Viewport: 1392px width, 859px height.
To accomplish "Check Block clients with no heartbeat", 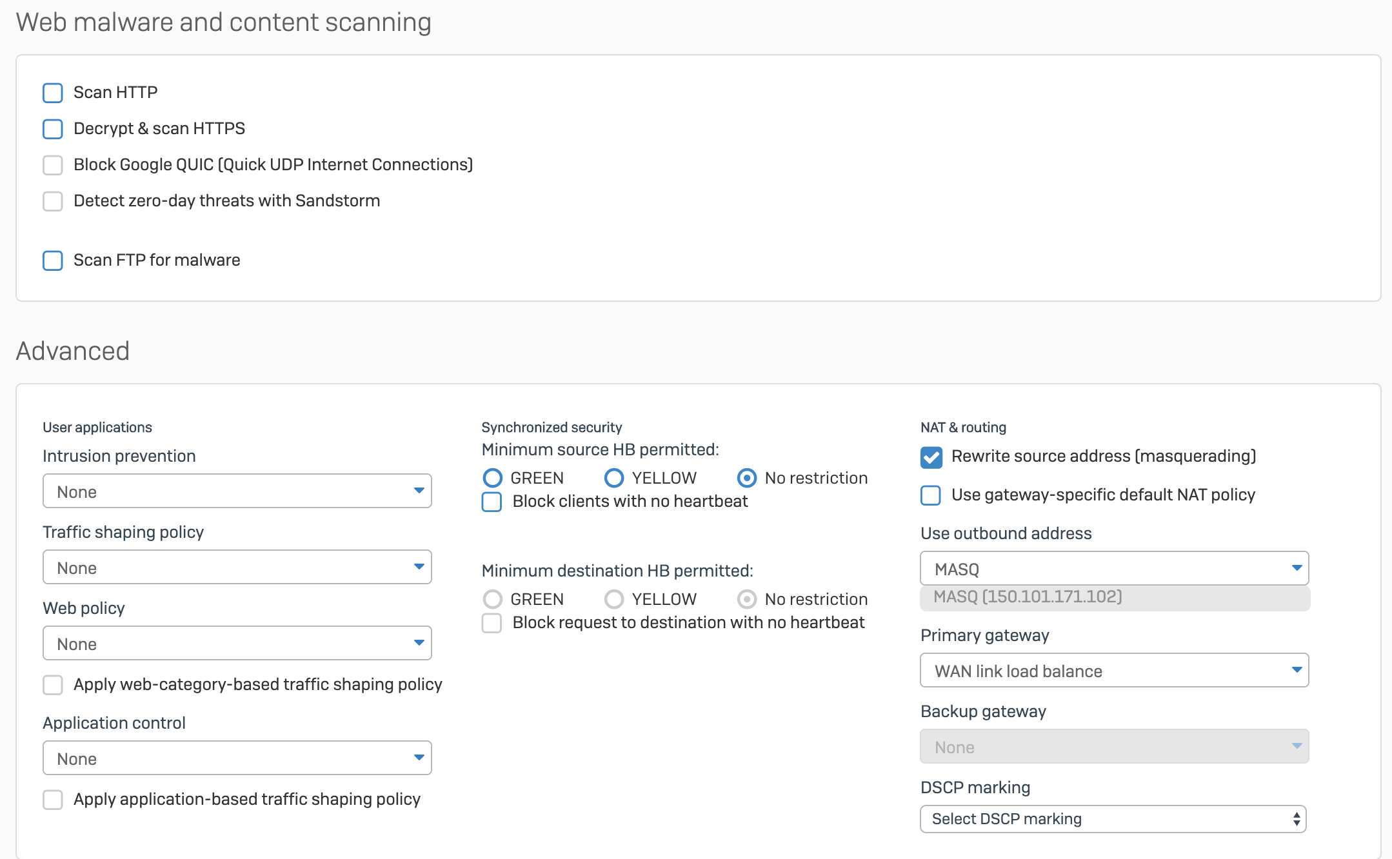I will tap(492, 502).
